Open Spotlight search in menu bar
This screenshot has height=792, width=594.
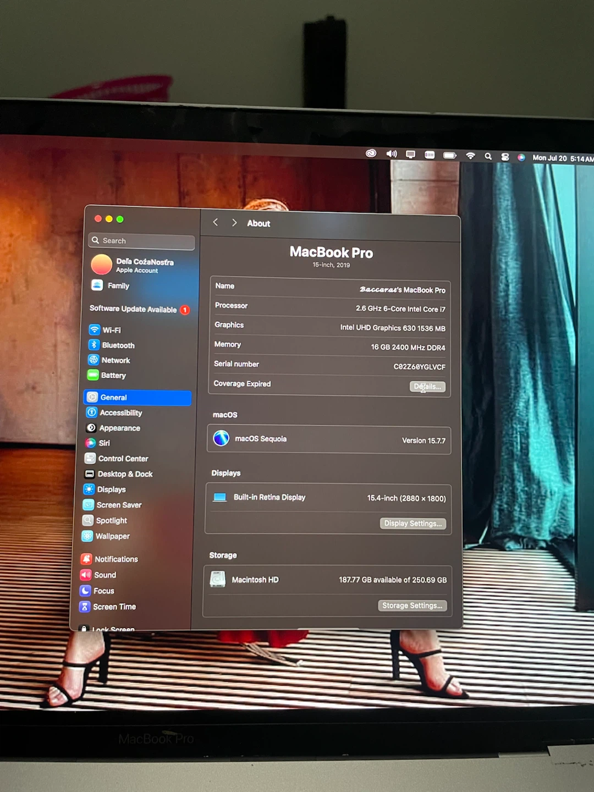(488, 156)
